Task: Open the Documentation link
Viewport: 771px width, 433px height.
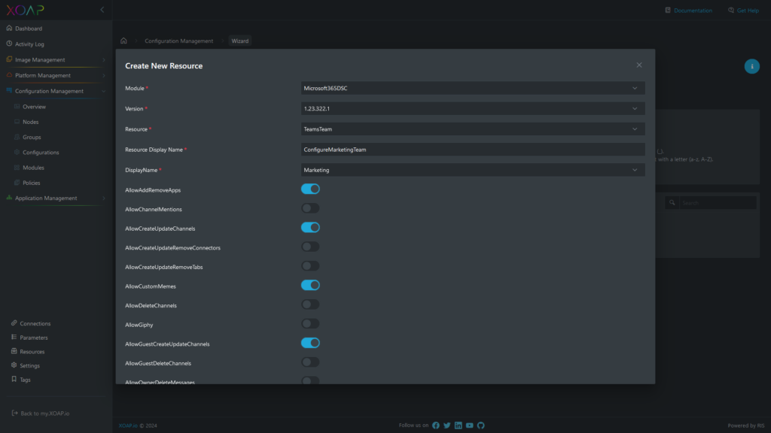Action: [693, 11]
